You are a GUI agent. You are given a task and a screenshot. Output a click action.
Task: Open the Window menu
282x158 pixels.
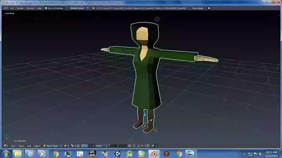tap(30, 8)
